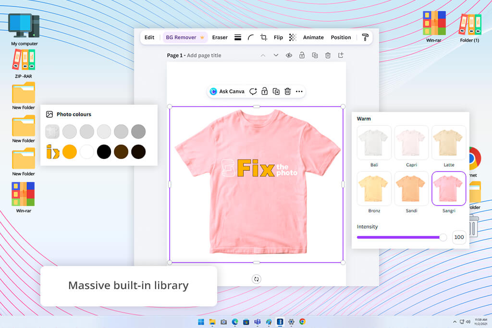Viewport: 492px width, 328px height.
Task: Apply the Bali filter
Action: (374, 143)
